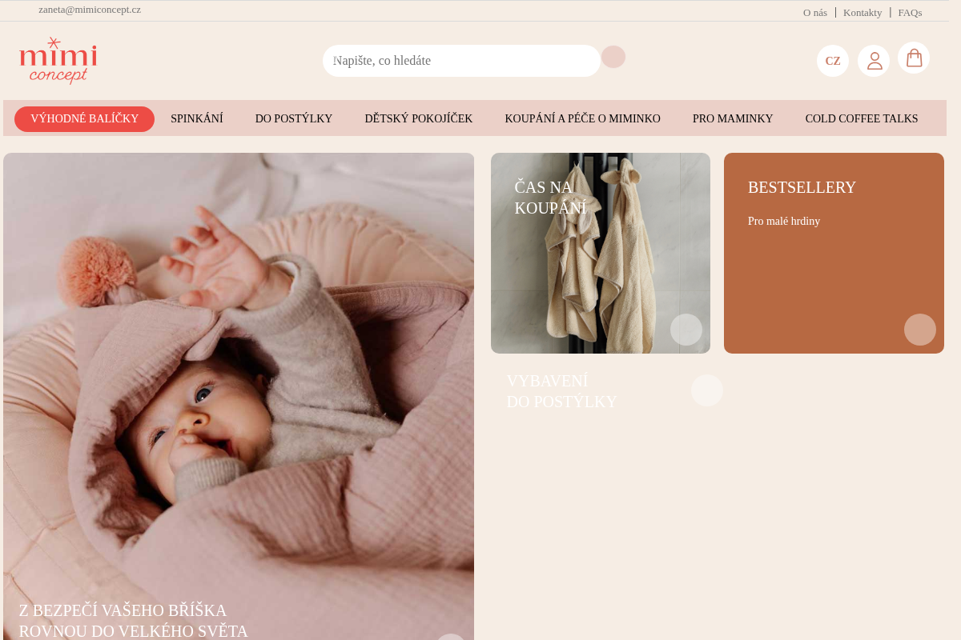The width and height of the screenshot is (961, 640).
Task: Click the round arrow on Čas na koupání
Action: (686, 330)
